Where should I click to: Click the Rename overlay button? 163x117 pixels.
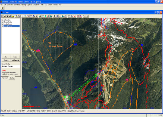6,60
